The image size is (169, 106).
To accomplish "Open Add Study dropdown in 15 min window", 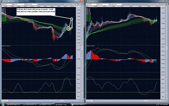I will click(90, 101).
